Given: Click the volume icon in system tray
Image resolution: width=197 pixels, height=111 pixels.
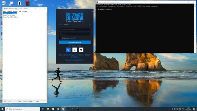Looking at the screenshot, I should point(180,109).
